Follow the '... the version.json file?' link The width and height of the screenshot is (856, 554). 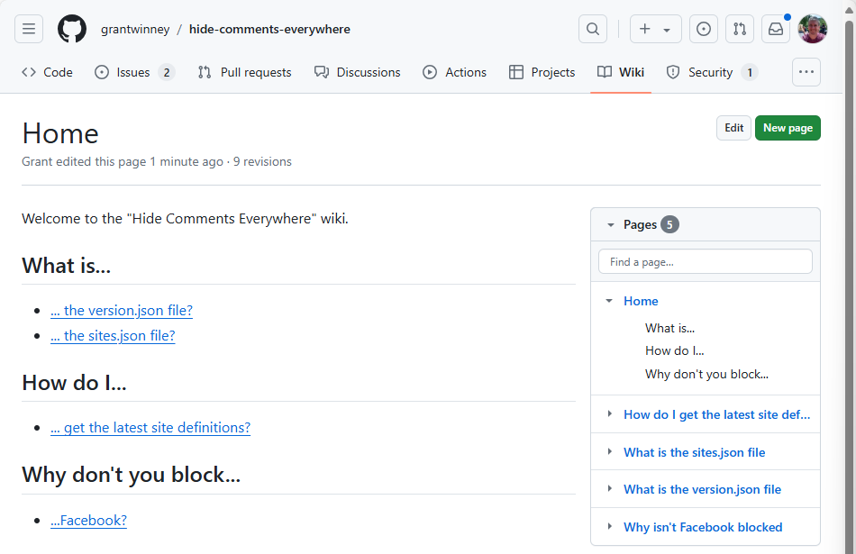122,311
